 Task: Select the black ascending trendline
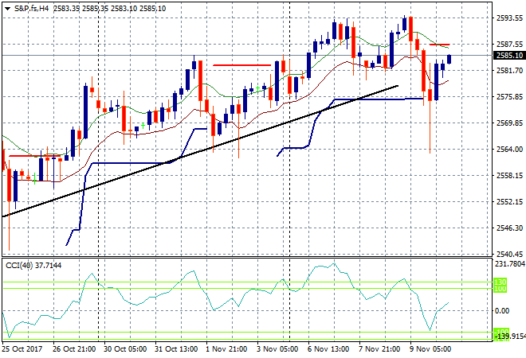click(200, 151)
